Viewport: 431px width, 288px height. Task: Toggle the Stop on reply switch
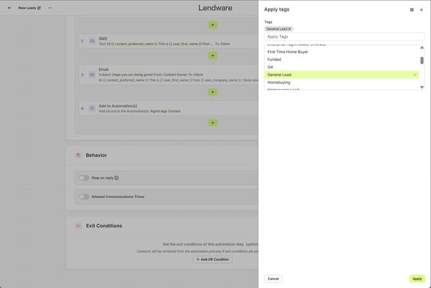[84, 178]
